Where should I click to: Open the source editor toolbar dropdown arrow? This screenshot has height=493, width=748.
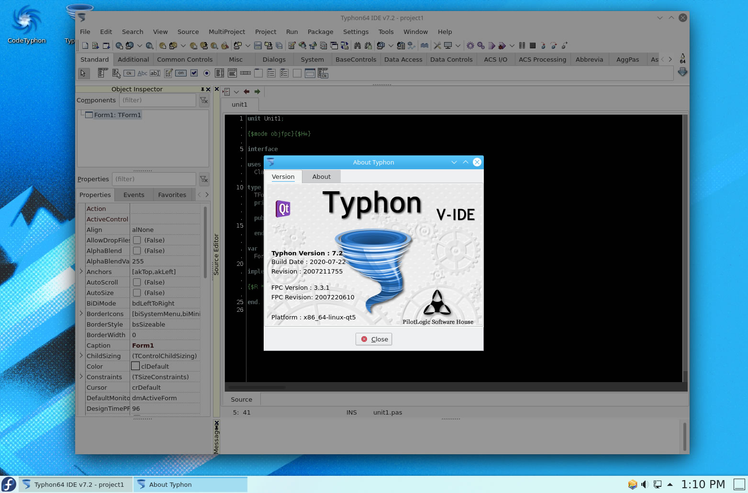(236, 92)
